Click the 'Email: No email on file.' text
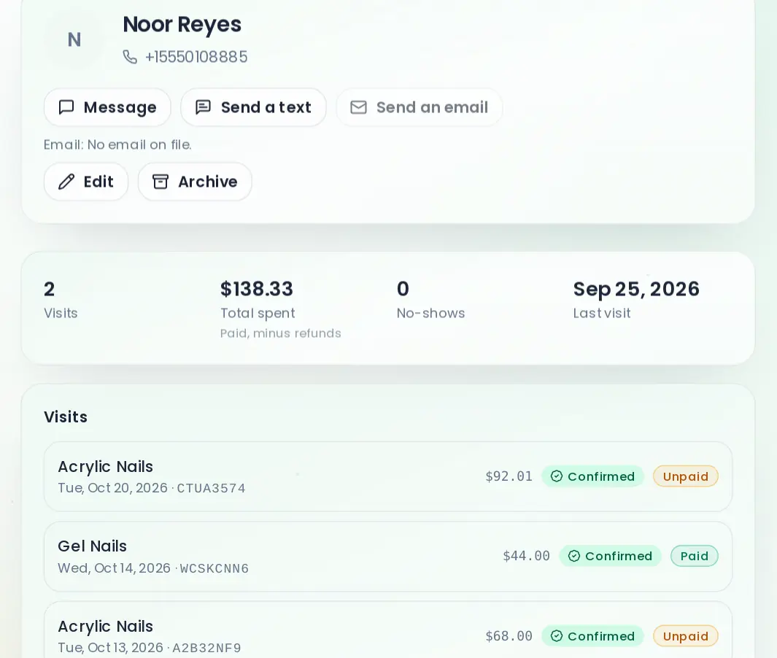This screenshot has width=777, height=658. (117, 144)
